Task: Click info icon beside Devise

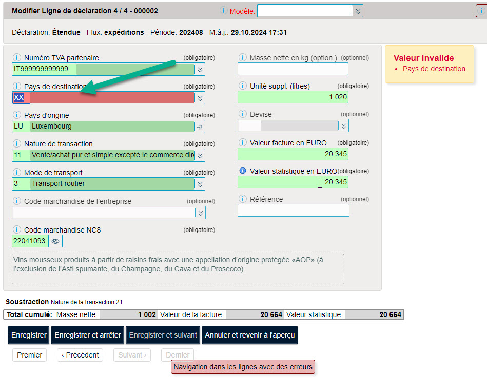Action: point(243,114)
